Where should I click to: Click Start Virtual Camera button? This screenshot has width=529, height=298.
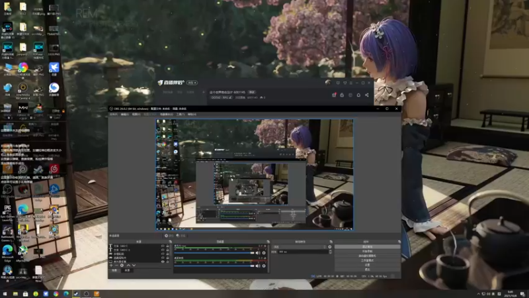(x=367, y=256)
